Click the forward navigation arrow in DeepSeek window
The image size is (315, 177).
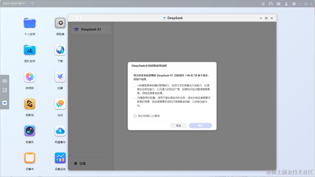pos(79,18)
